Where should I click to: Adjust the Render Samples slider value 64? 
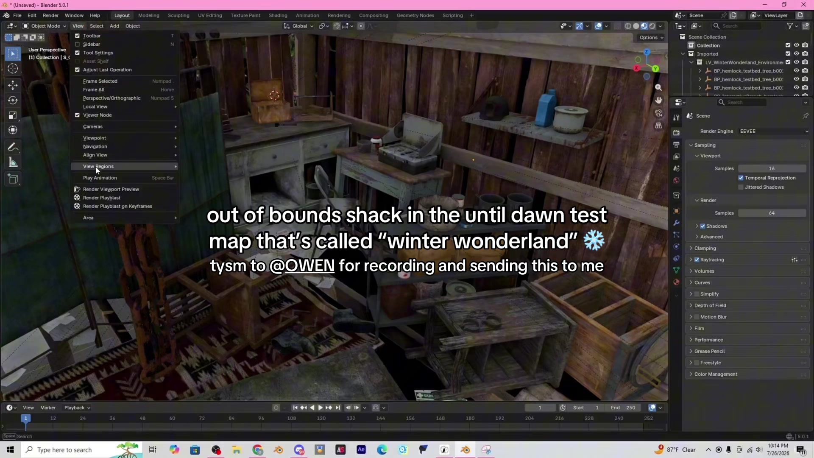coord(772,213)
